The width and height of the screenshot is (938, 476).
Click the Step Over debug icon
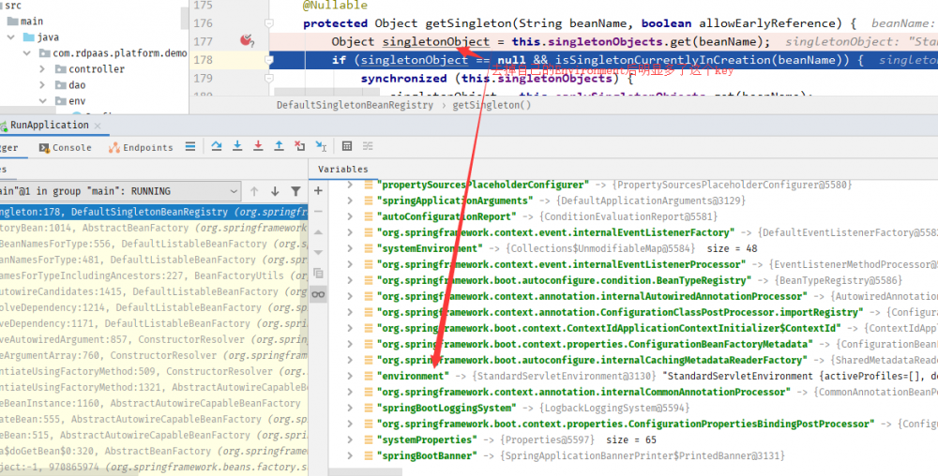[216, 146]
